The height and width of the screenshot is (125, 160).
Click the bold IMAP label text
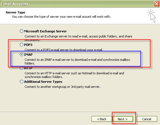[28, 55]
